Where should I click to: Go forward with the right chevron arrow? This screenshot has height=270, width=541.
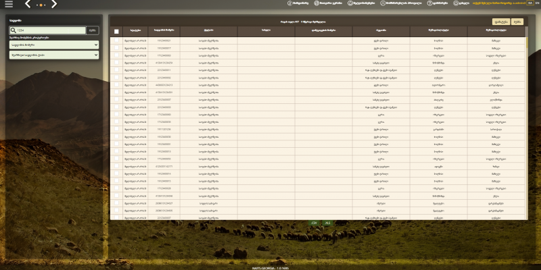point(54,4)
